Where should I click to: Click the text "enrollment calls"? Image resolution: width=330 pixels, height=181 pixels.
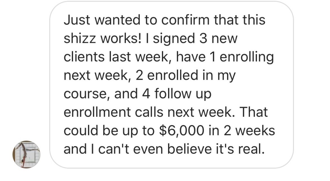tap(113, 113)
